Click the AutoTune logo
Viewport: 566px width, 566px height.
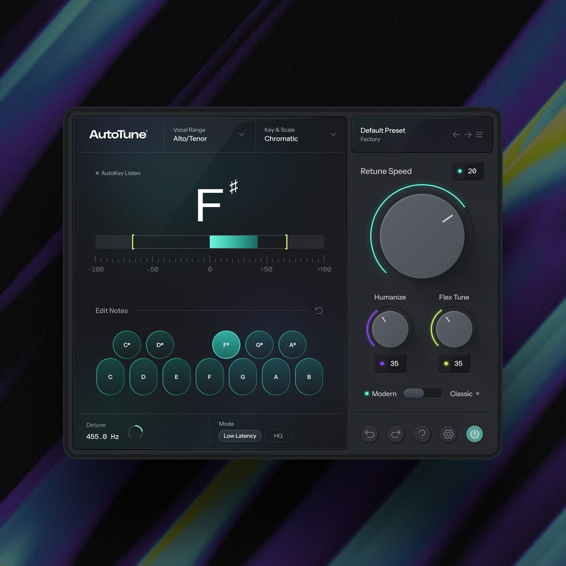(x=118, y=134)
